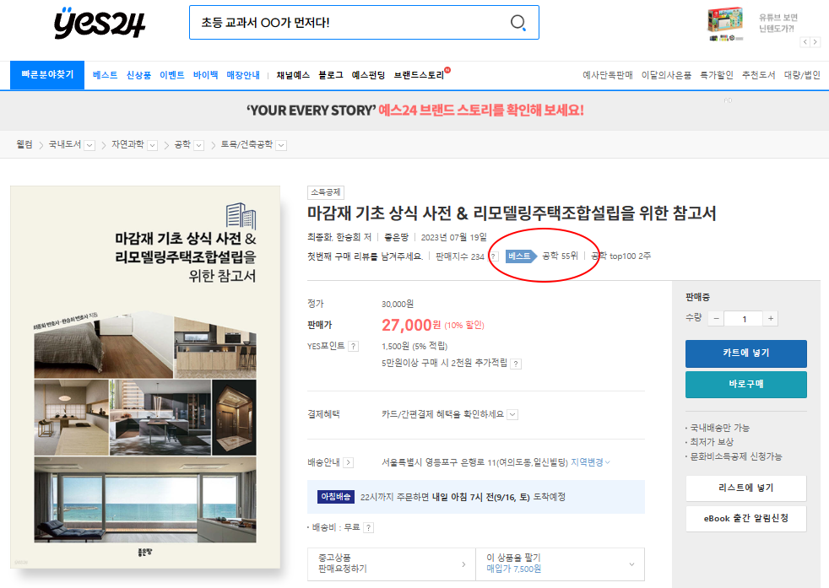829x588 pixels.
Task: Open the 채널예스 link
Action: coord(293,75)
